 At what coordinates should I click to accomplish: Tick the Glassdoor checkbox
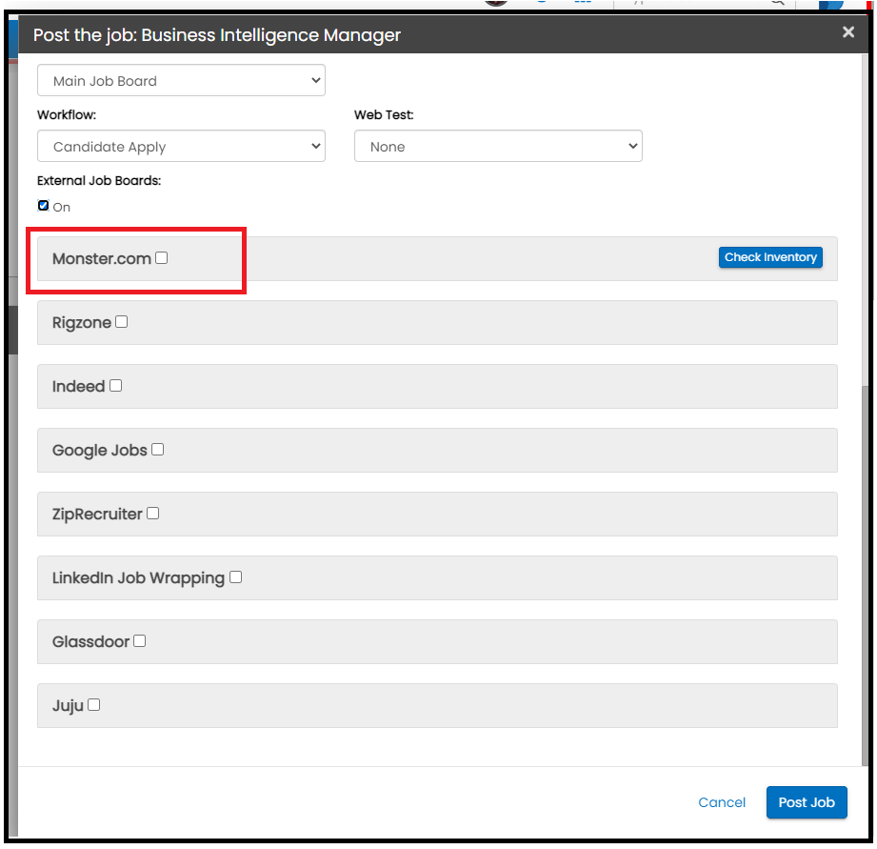pyautogui.click(x=139, y=641)
